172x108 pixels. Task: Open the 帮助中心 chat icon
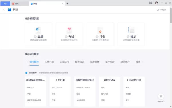161,96
